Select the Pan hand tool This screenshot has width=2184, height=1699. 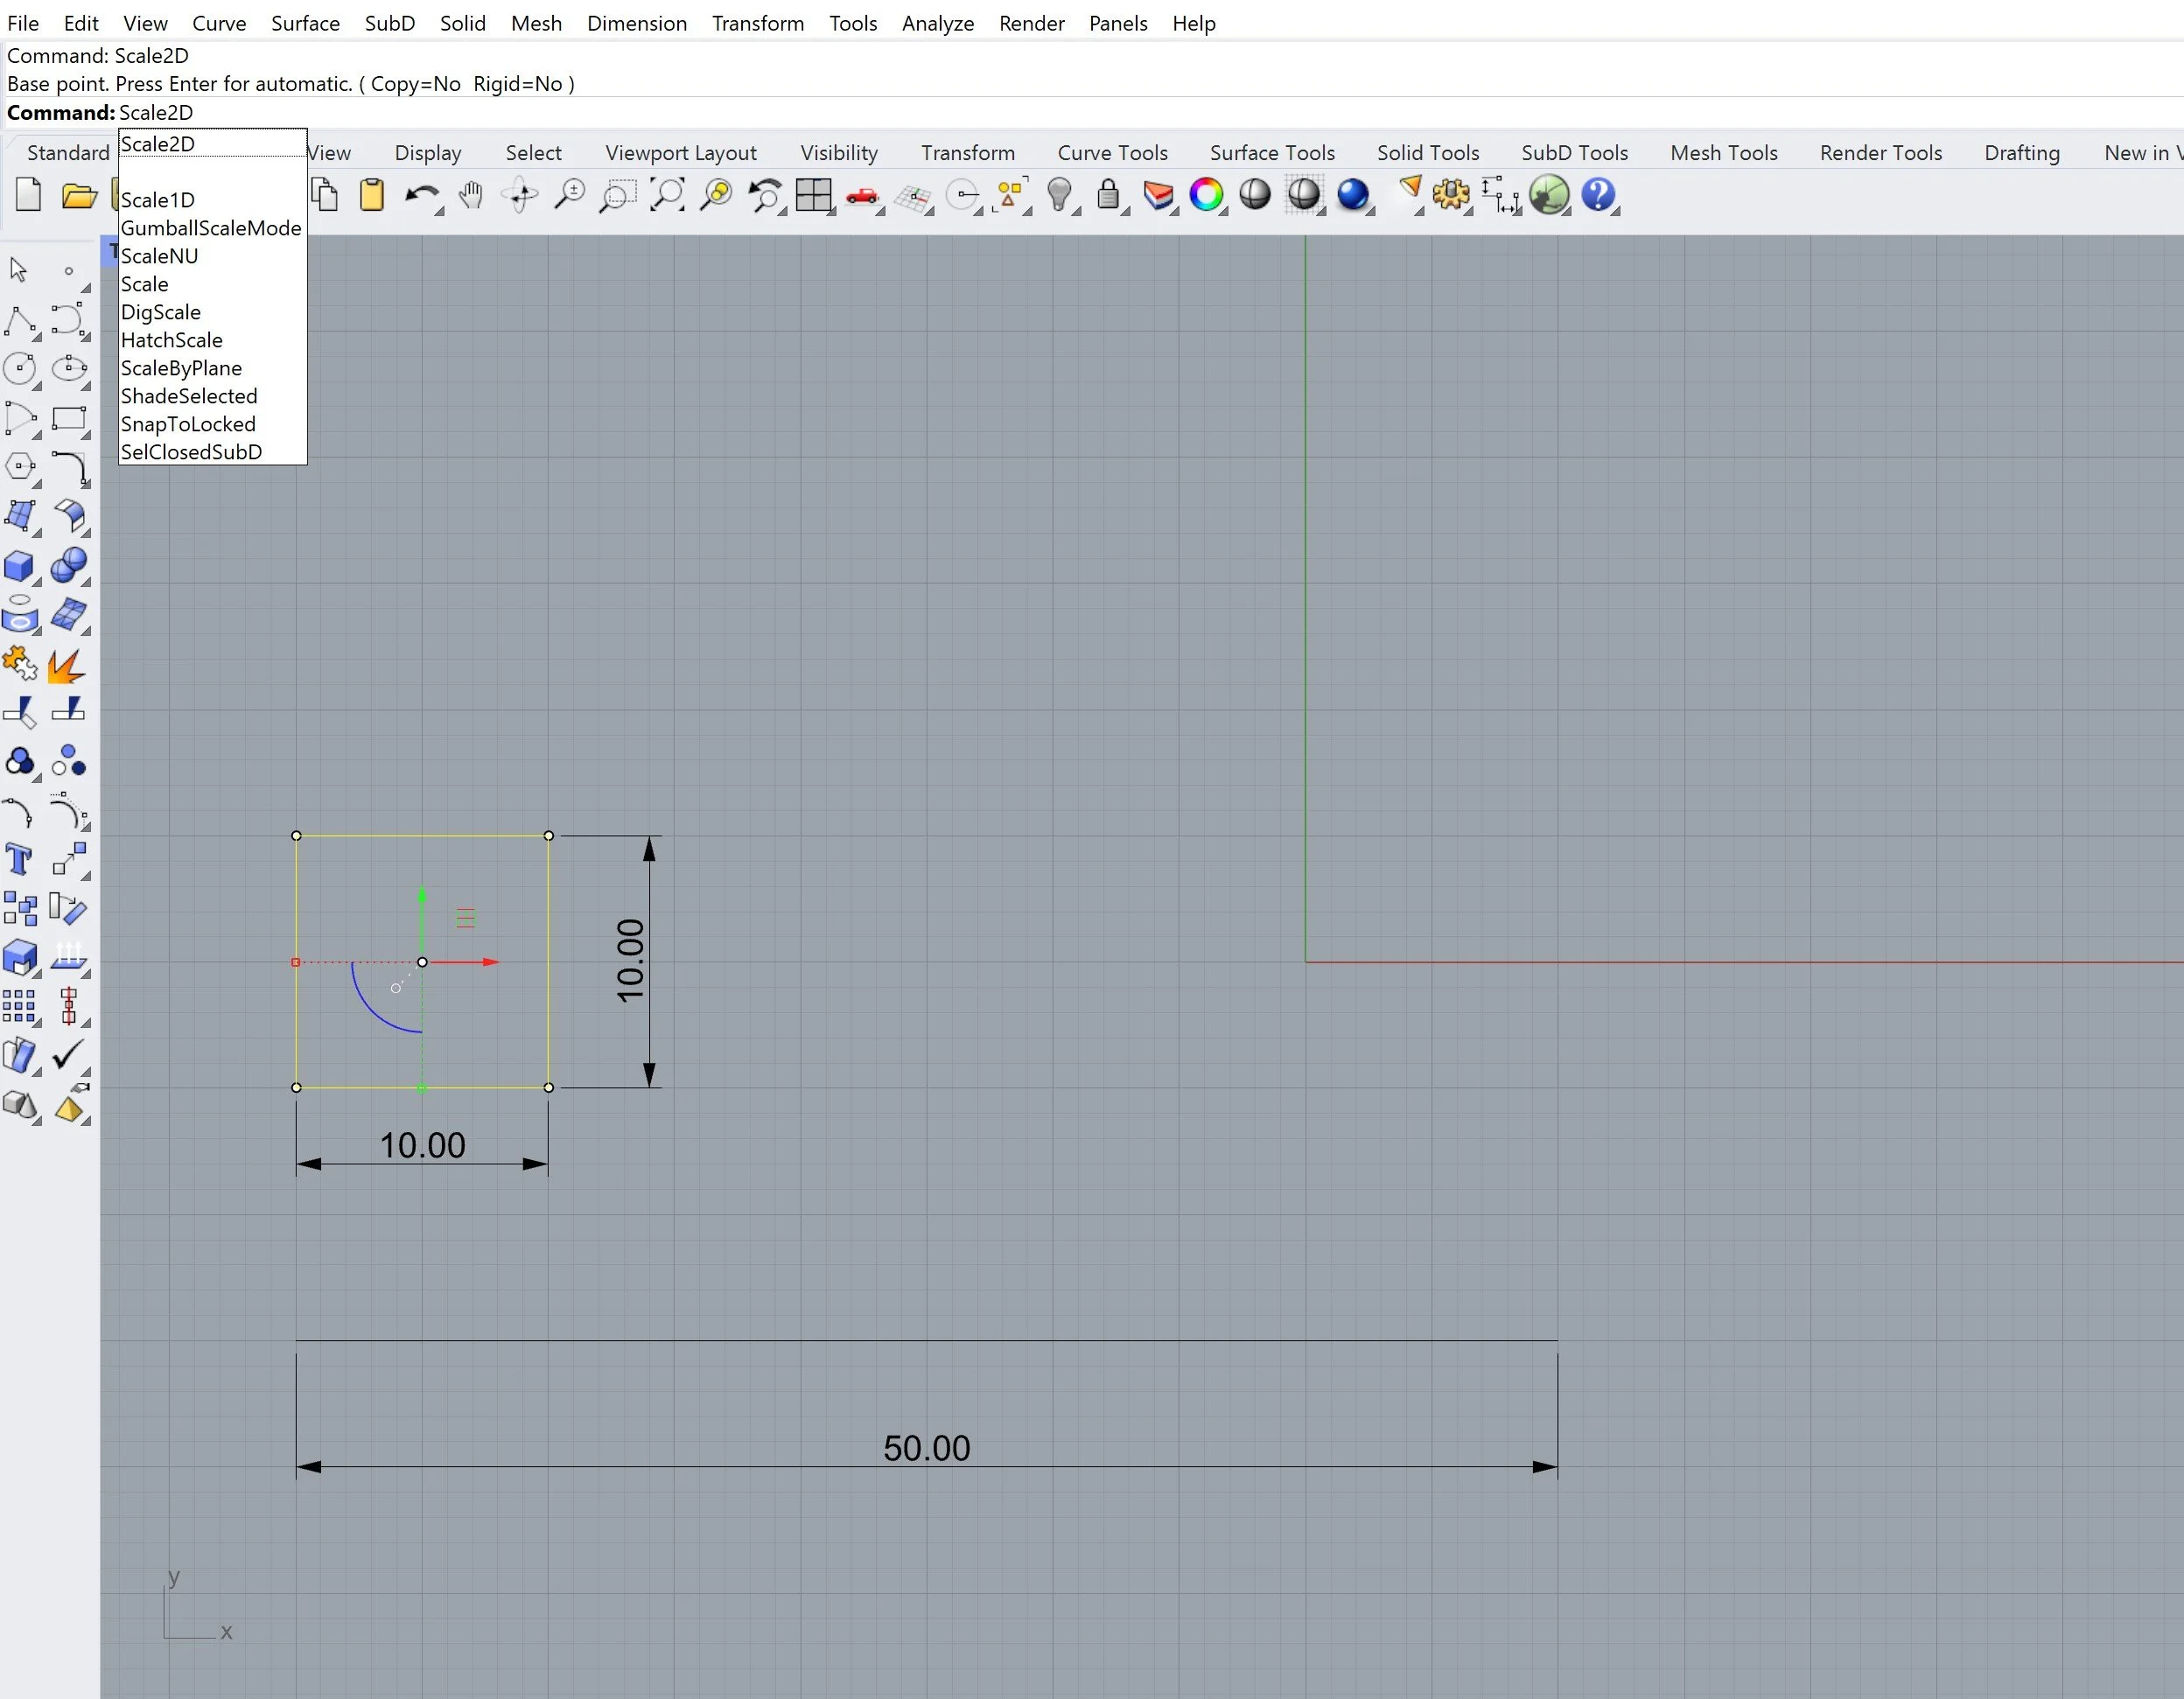pyautogui.click(x=471, y=195)
